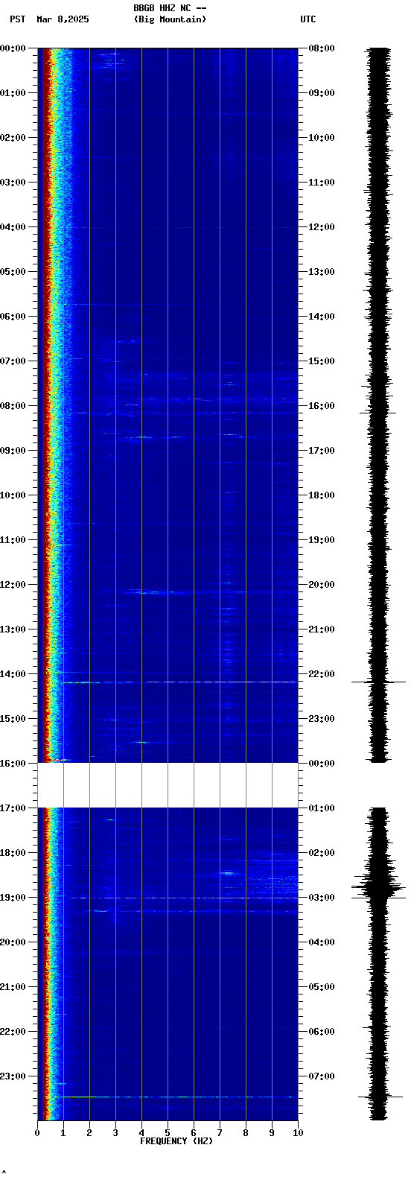Click the UTC timezone label
Viewport: 411px width, 1180px height.
pyautogui.click(x=308, y=19)
